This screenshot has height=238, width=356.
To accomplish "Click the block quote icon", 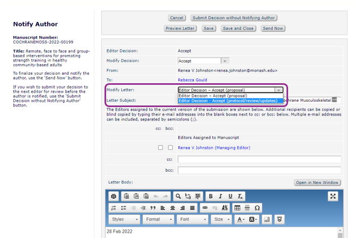I will coord(153,208).
